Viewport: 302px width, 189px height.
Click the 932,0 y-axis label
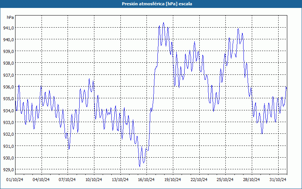click(x=8, y=135)
